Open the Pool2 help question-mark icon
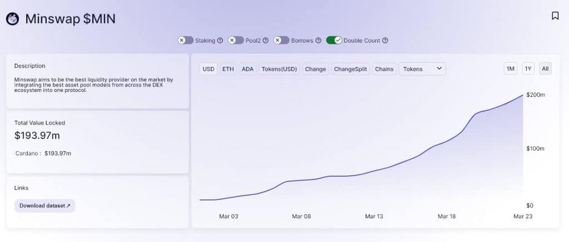569x242 pixels. 265,40
